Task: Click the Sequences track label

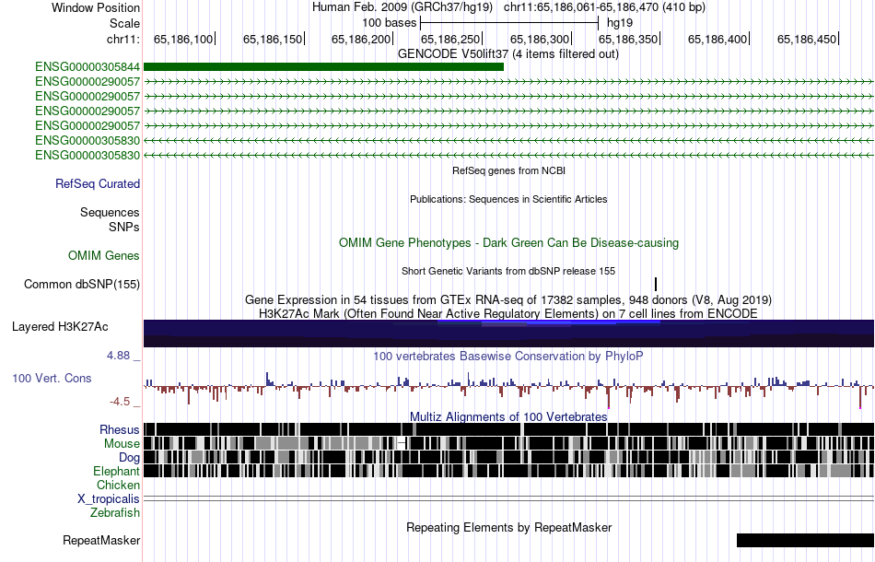Action: tap(110, 212)
